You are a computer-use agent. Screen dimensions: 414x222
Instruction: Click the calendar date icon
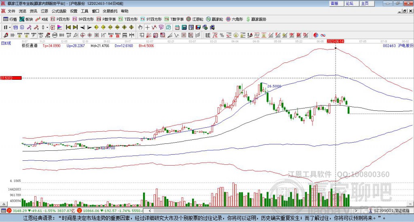coord(177,27)
